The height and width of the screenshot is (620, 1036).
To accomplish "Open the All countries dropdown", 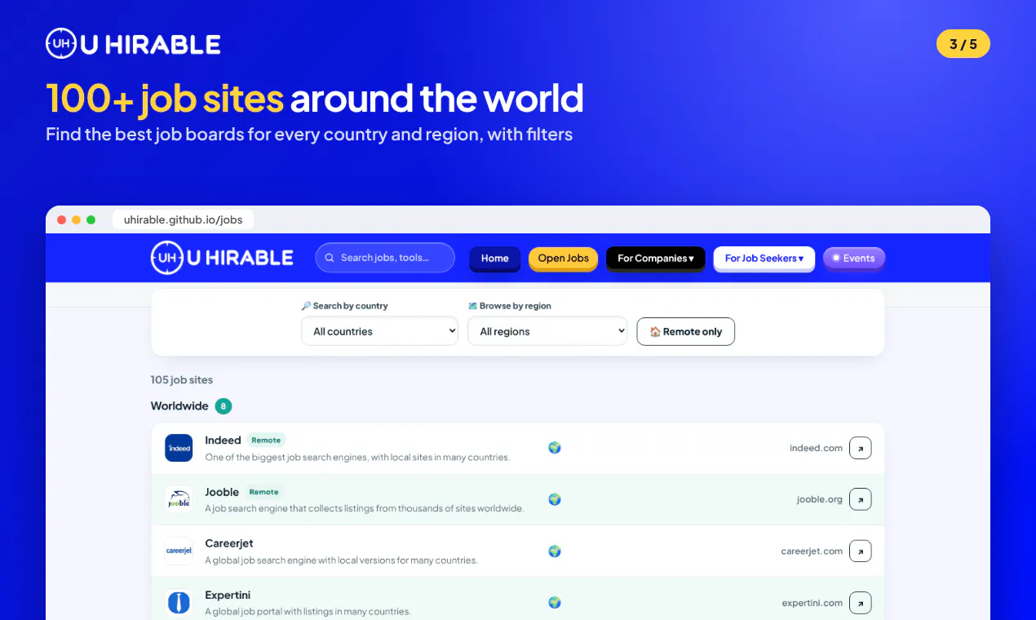I will pos(379,331).
